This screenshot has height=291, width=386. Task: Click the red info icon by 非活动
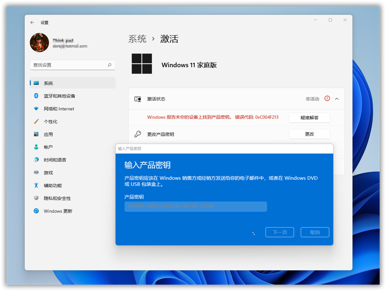pyautogui.click(x=327, y=99)
